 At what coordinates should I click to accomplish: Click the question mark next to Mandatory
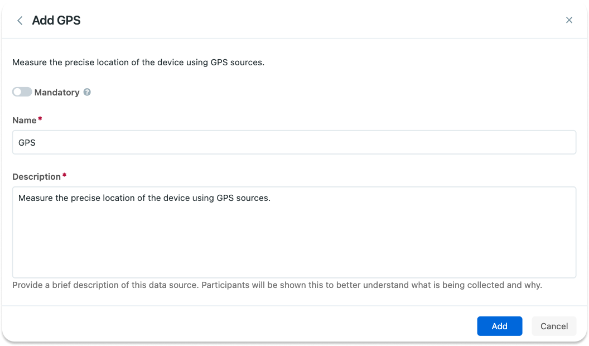[x=87, y=92]
